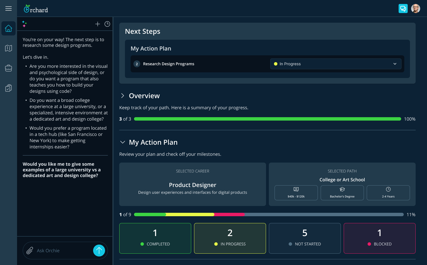Open the hamburger navigation menu
427x265 pixels.
coord(9,9)
